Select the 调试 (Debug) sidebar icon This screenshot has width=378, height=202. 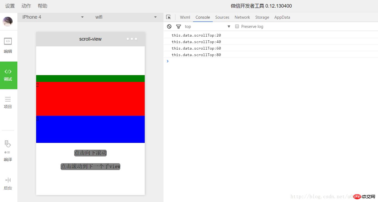coord(8,75)
